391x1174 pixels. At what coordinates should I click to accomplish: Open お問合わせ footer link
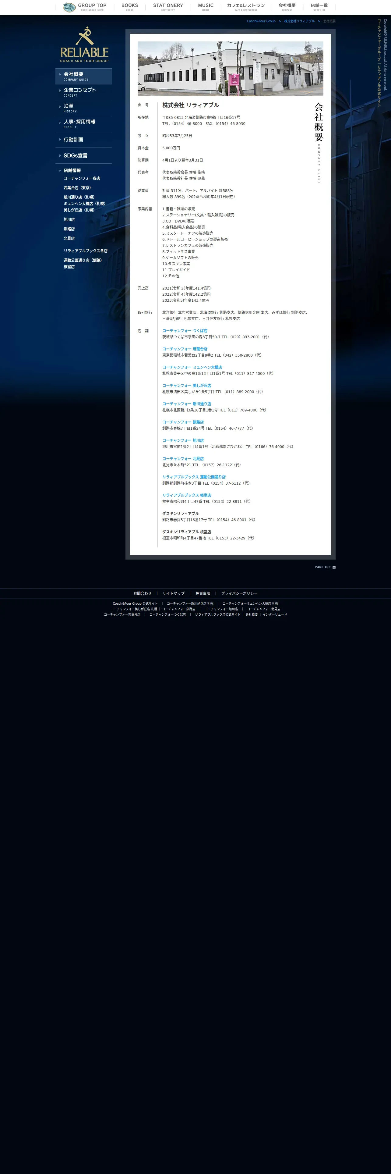pyautogui.click(x=143, y=593)
